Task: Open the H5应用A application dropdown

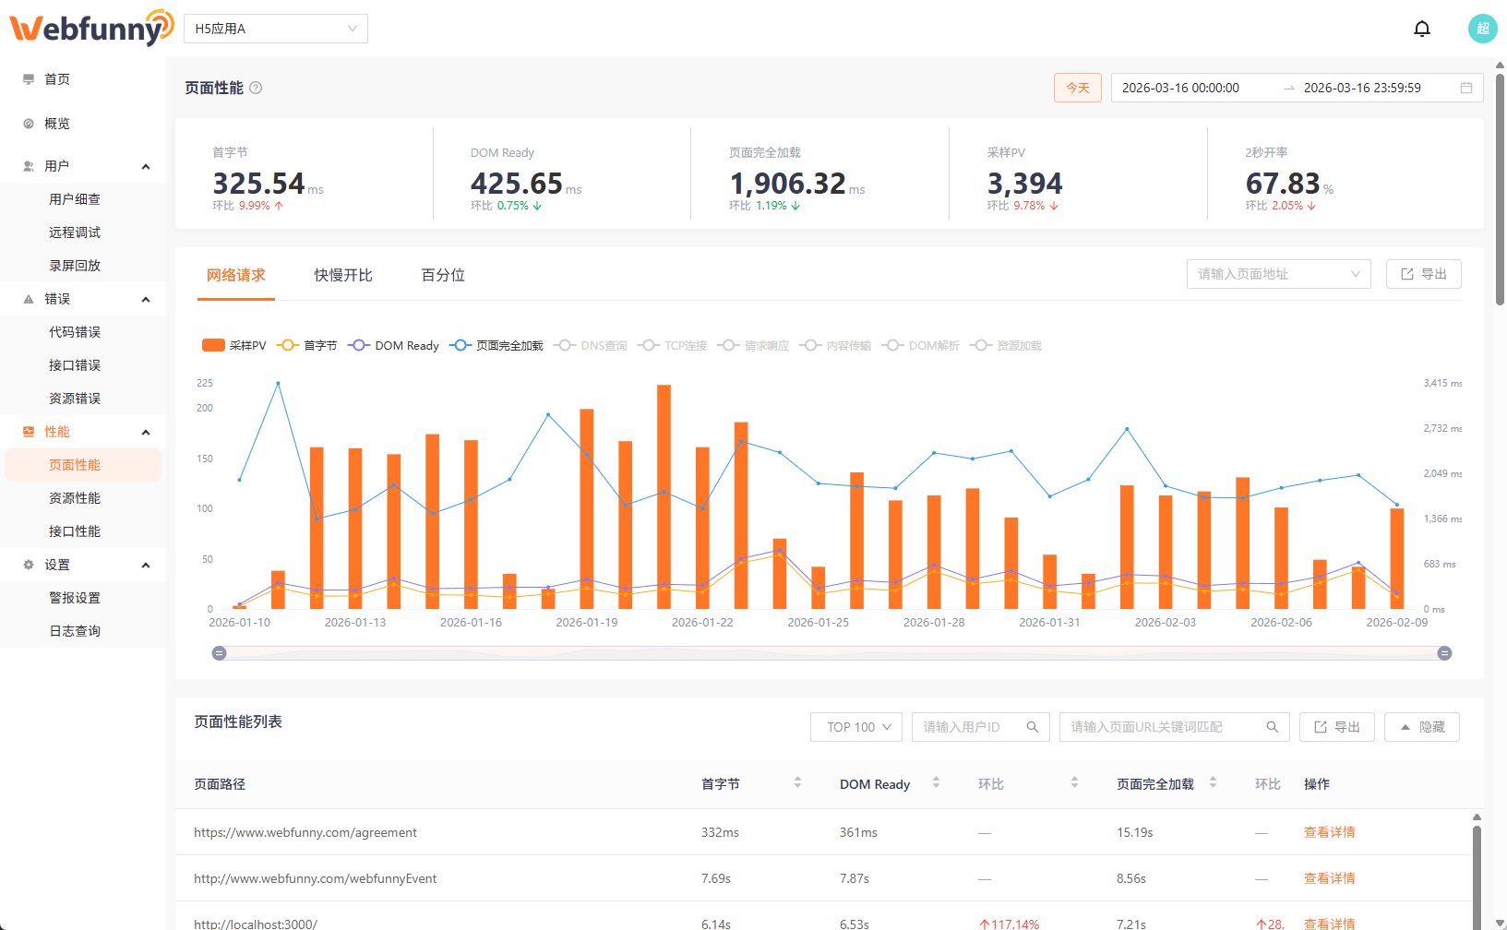Action: [275, 29]
